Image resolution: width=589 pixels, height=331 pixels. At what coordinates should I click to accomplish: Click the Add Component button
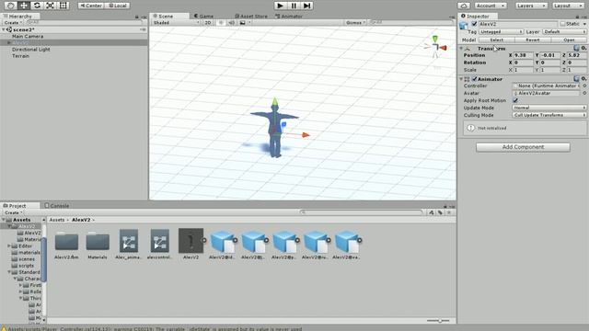tap(523, 147)
